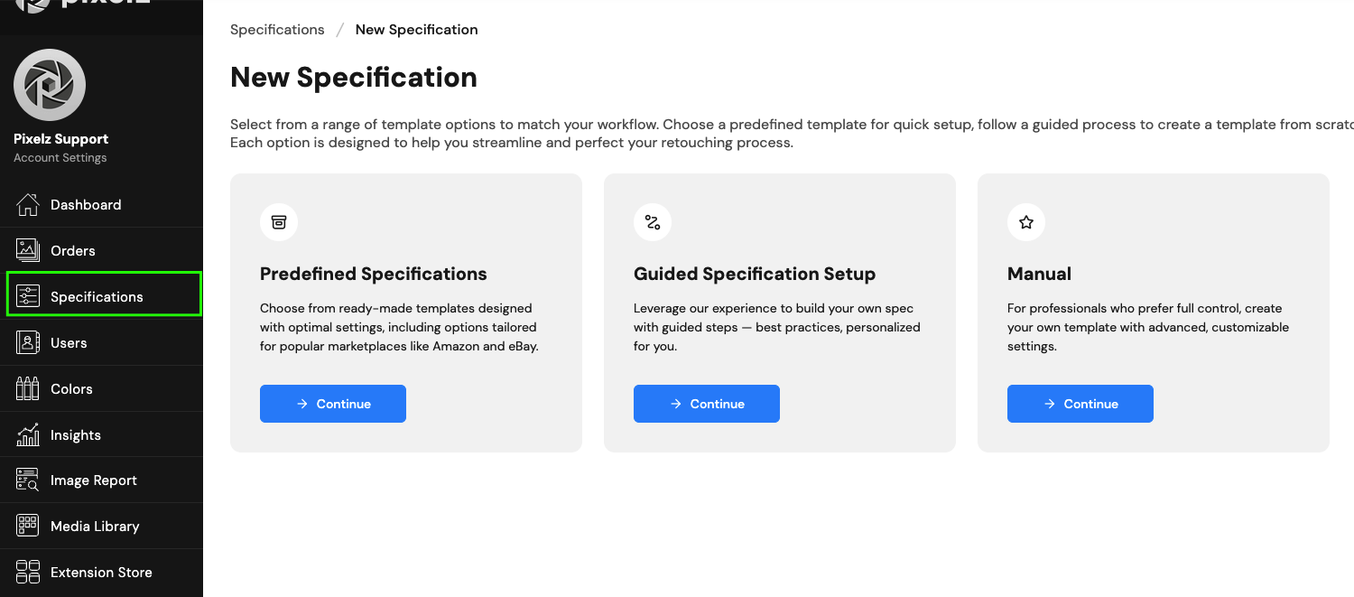The width and height of the screenshot is (1354, 597).
Task: Select the Dashboard icon in the sidebar
Action: 27,204
